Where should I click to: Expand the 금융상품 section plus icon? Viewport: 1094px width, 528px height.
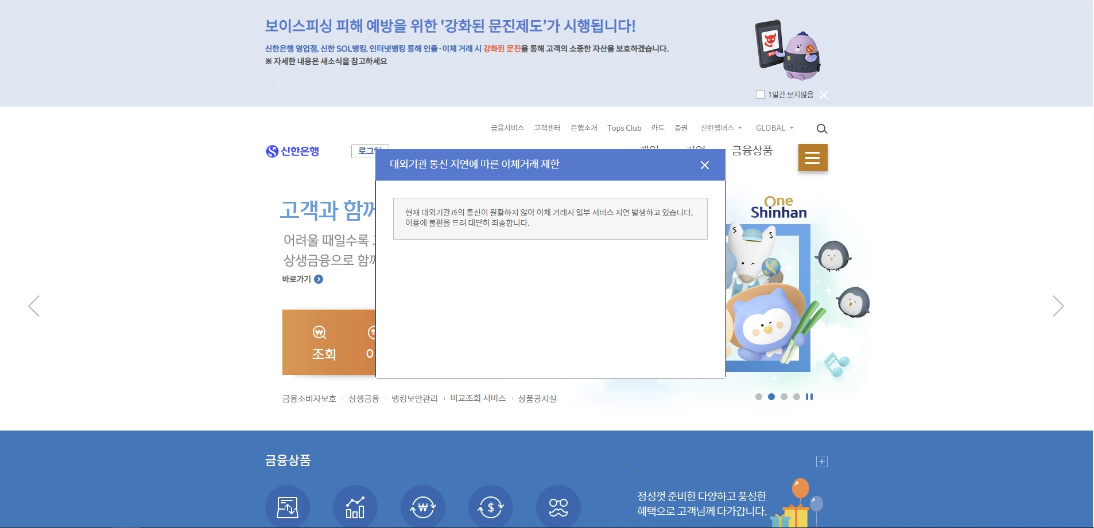click(x=822, y=461)
